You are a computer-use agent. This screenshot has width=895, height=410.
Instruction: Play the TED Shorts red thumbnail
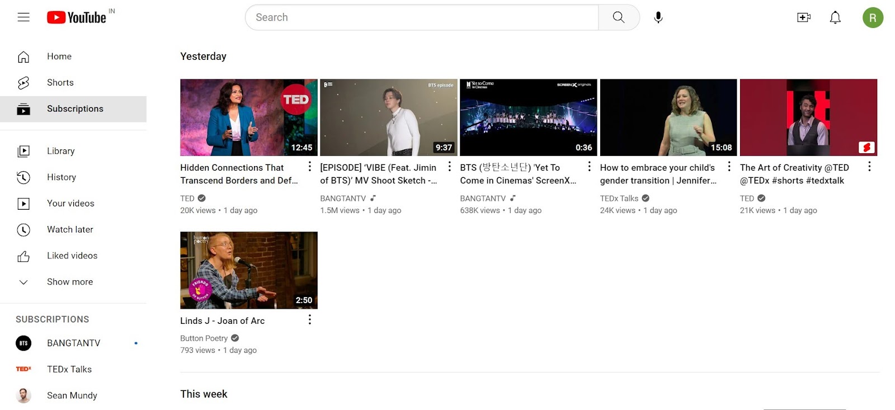click(809, 117)
